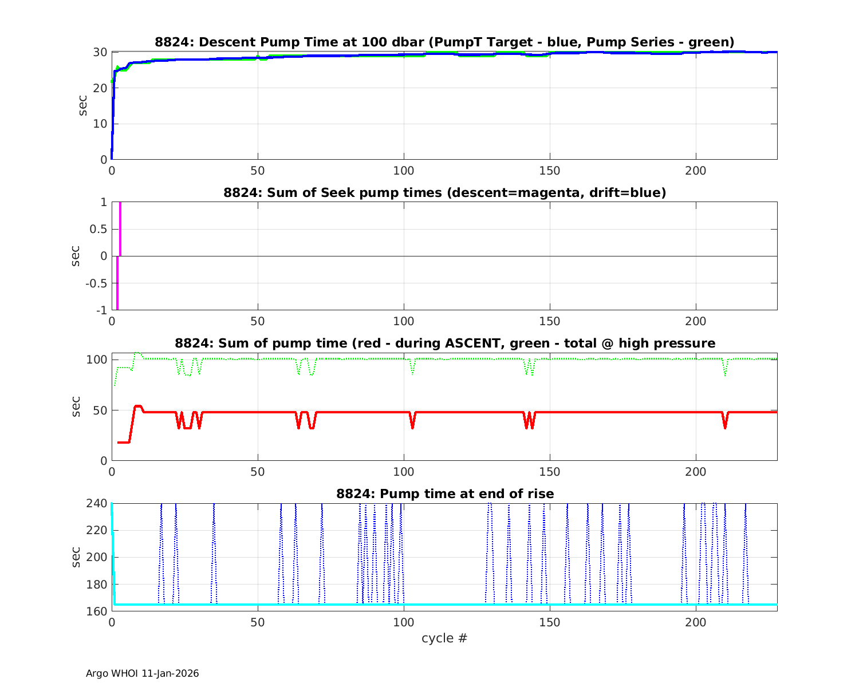Click the Pump time at end of rise title

(444, 493)
